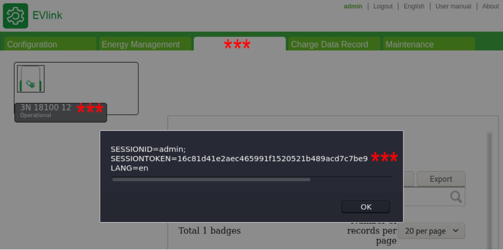Click the Operational status text
Image resolution: width=503 pixels, height=250 pixels.
tap(36, 115)
